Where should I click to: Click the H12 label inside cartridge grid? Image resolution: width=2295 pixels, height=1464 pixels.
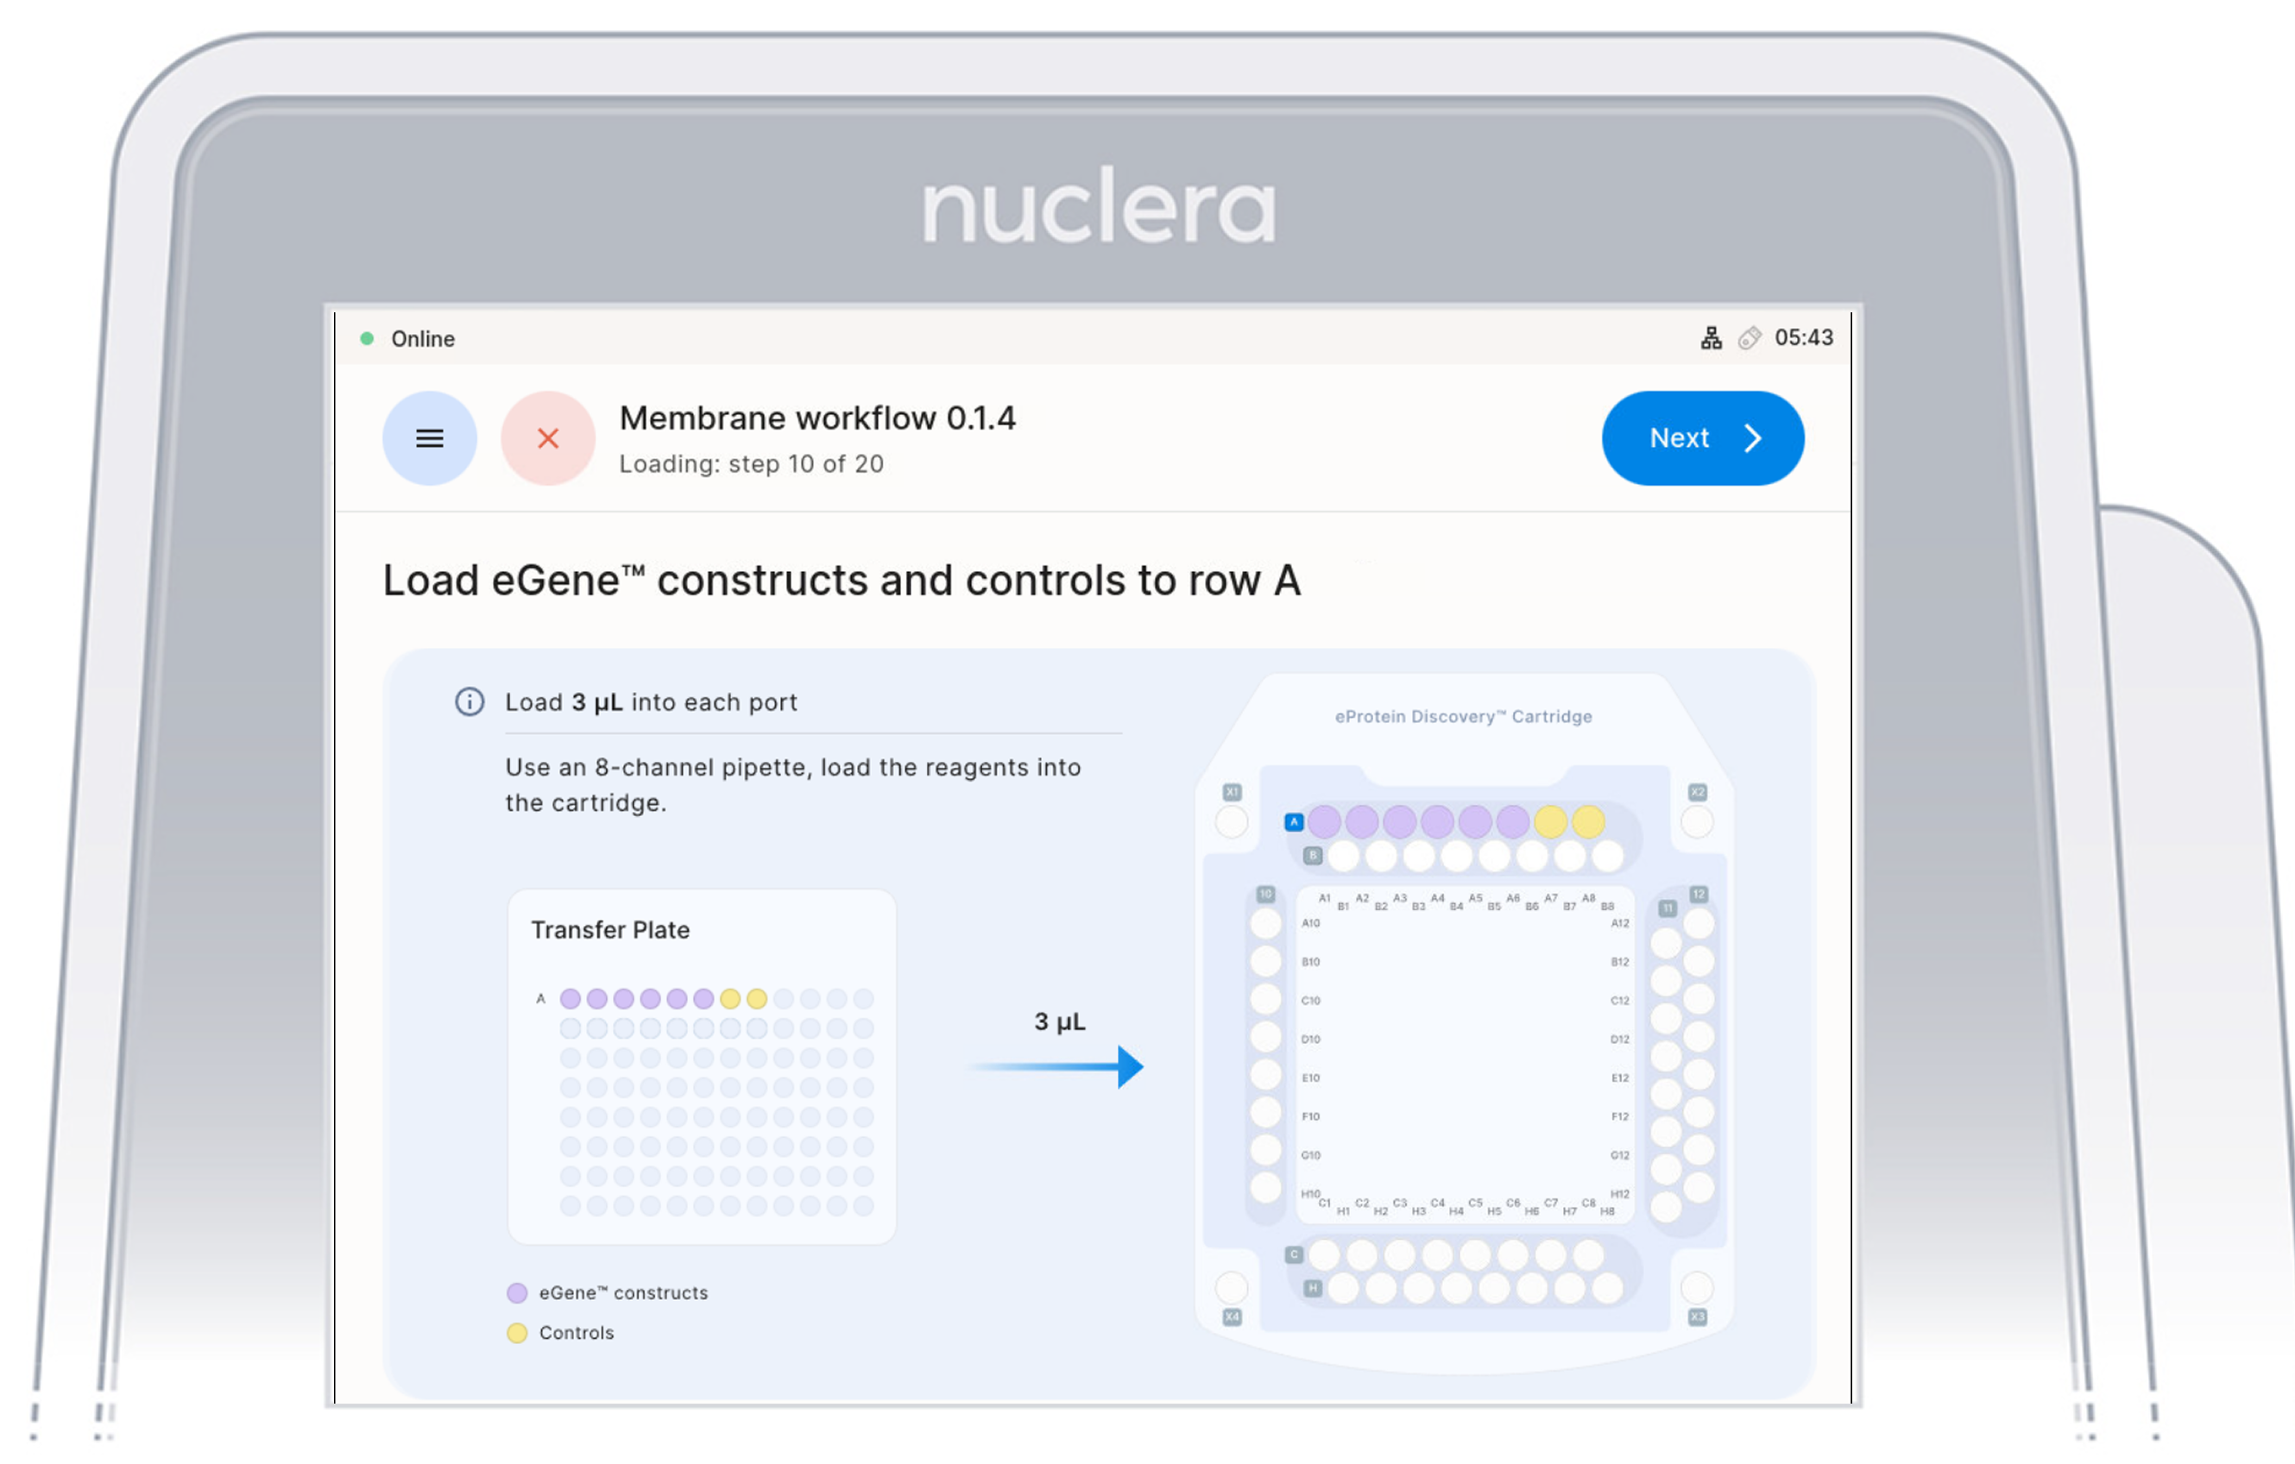[1619, 1193]
